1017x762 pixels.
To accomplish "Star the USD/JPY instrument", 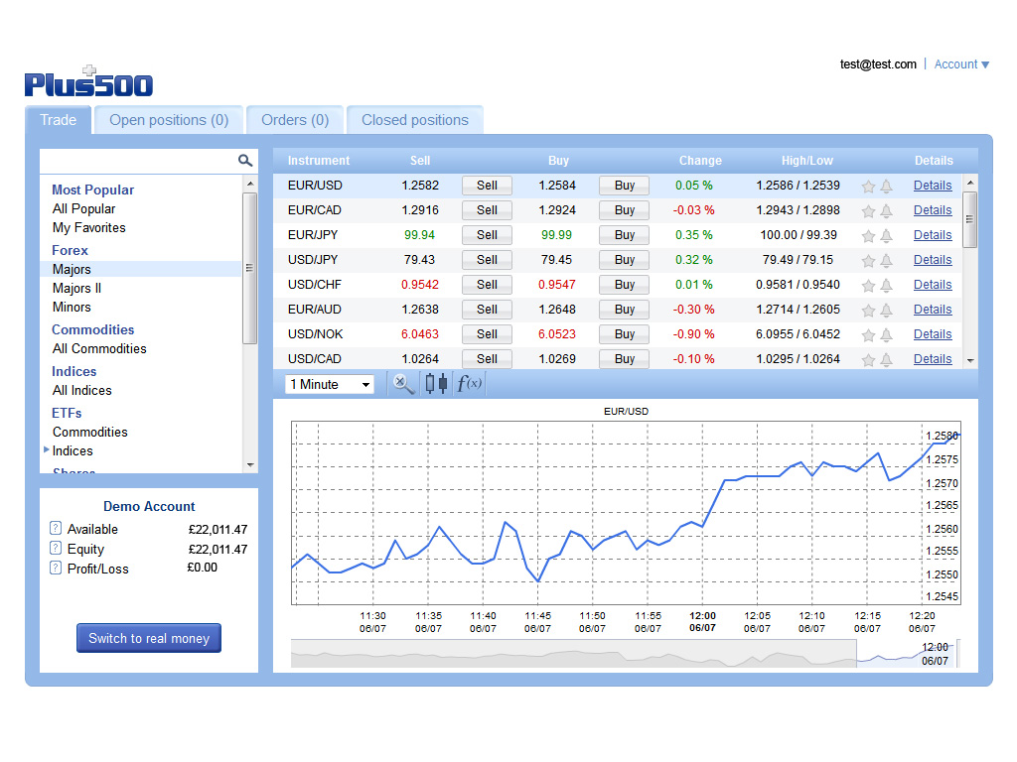I will click(x=868, y=261).
